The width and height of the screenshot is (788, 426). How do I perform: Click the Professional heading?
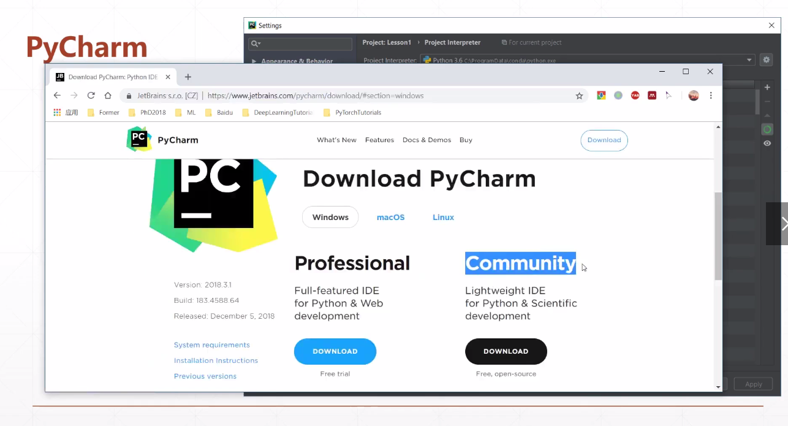(x=352, y=263)
